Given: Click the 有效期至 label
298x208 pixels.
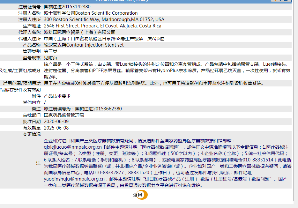Looking at the screenshot, I should [32, 128].
